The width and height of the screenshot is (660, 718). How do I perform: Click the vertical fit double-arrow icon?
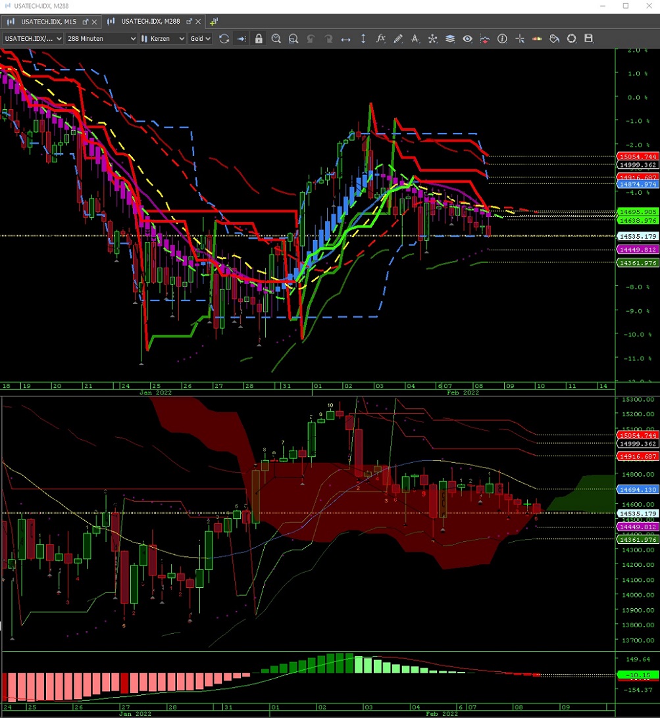[x=363, y=39]
